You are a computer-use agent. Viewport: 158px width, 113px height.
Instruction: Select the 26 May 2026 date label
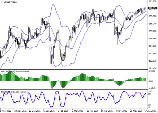(136, 111)
